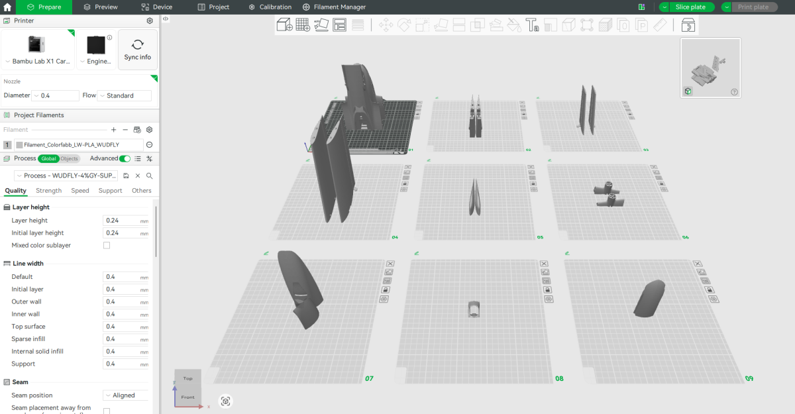Switch to the Strength settings tab
This screenshot has height=414, width=795.
tap(48, 191)
